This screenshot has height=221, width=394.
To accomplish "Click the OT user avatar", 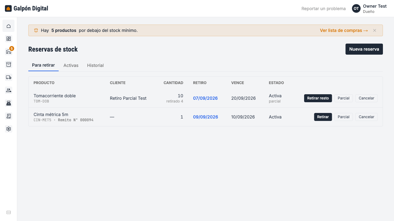I will point(356,9).
